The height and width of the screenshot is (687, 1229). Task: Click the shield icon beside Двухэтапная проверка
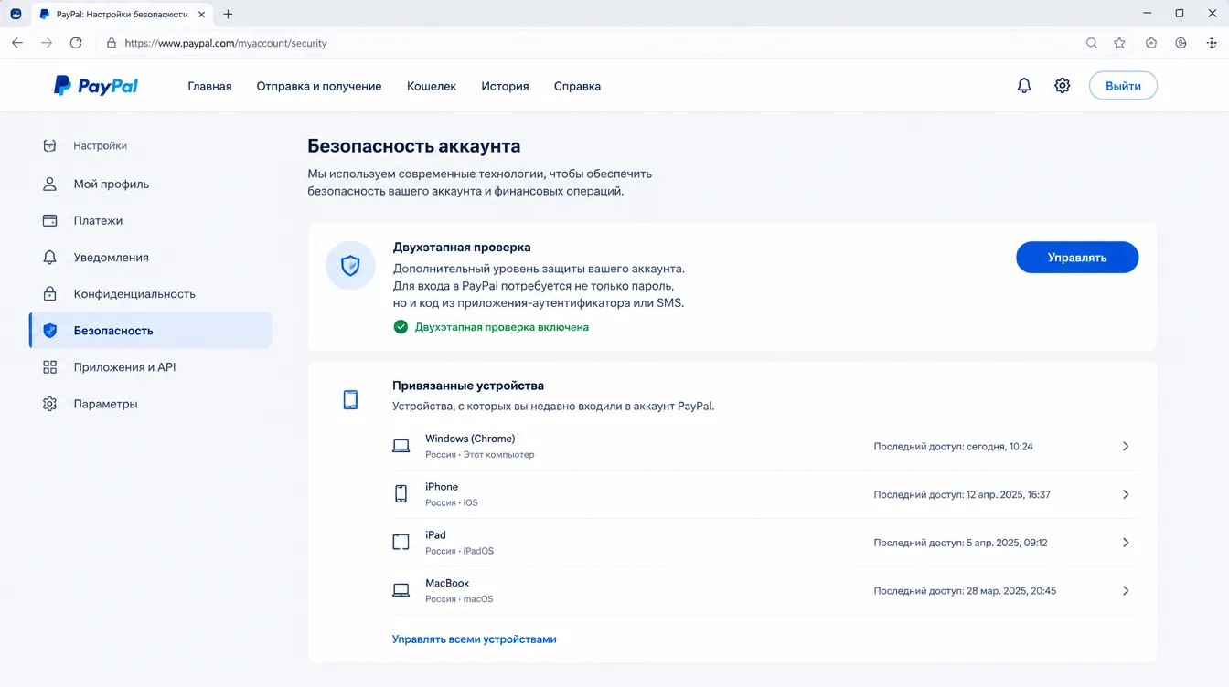[x=350, y=266]
